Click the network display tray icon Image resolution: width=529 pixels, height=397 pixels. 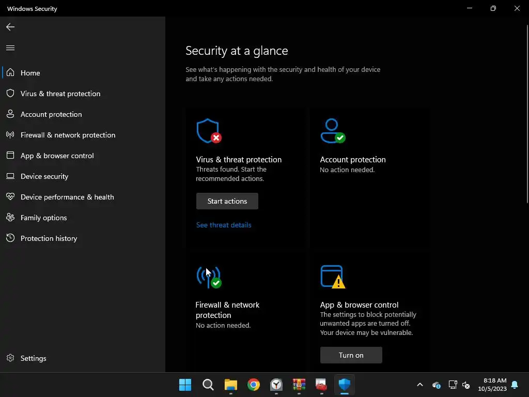coord(453,385)
